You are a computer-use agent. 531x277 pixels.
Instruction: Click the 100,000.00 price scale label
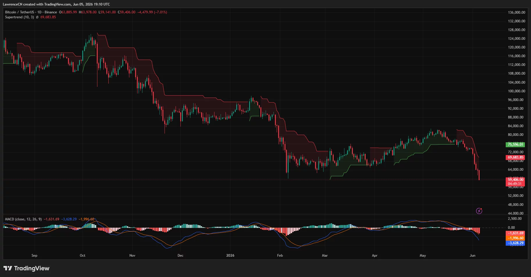tap(516, 91)
